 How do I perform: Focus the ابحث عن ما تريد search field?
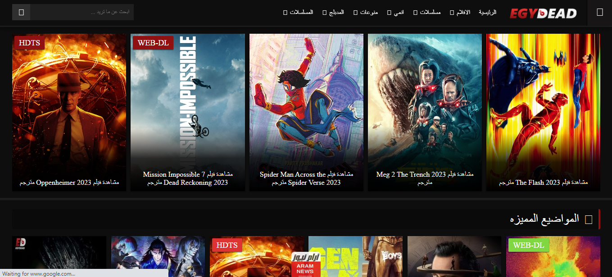[82, 12]
